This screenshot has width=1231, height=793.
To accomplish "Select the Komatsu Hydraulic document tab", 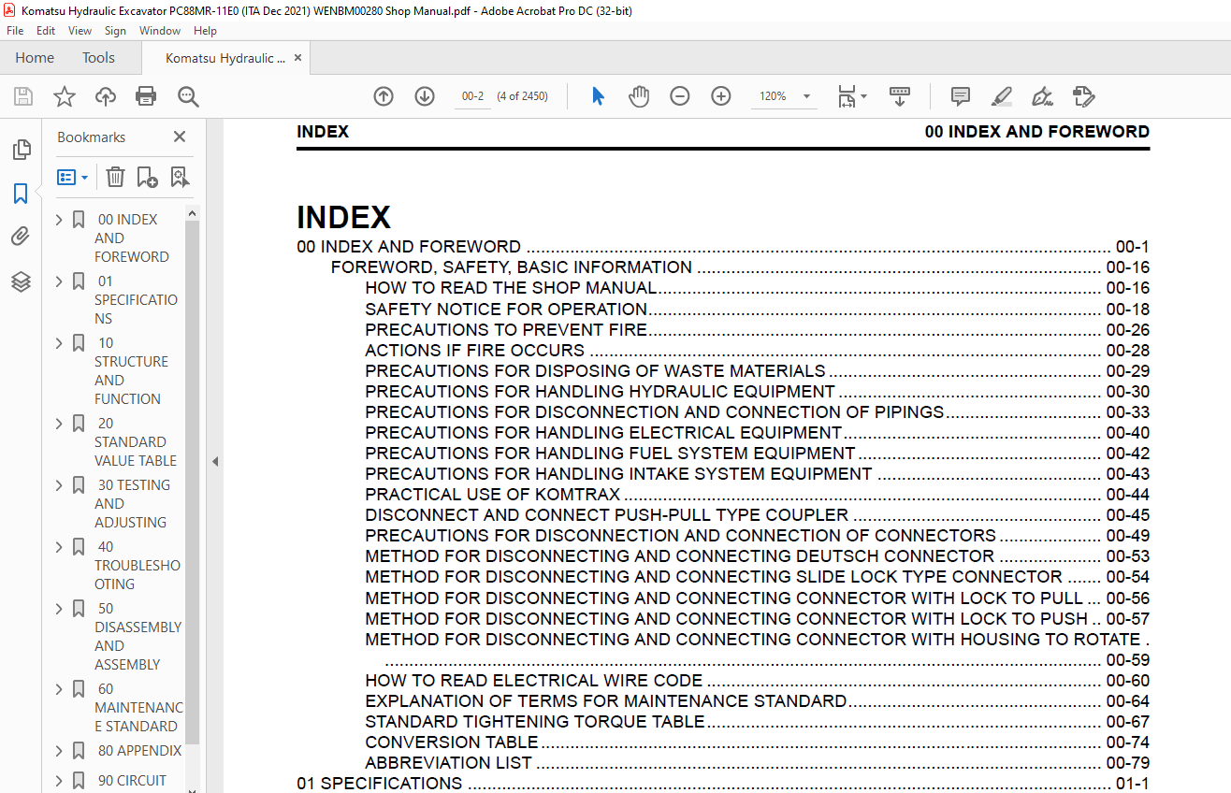I will pos(224,58).
